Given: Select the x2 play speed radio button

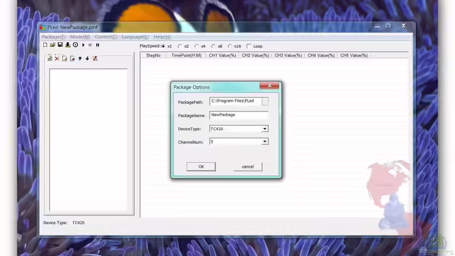Looking at the screenshot, I should [x=180, y=46].
